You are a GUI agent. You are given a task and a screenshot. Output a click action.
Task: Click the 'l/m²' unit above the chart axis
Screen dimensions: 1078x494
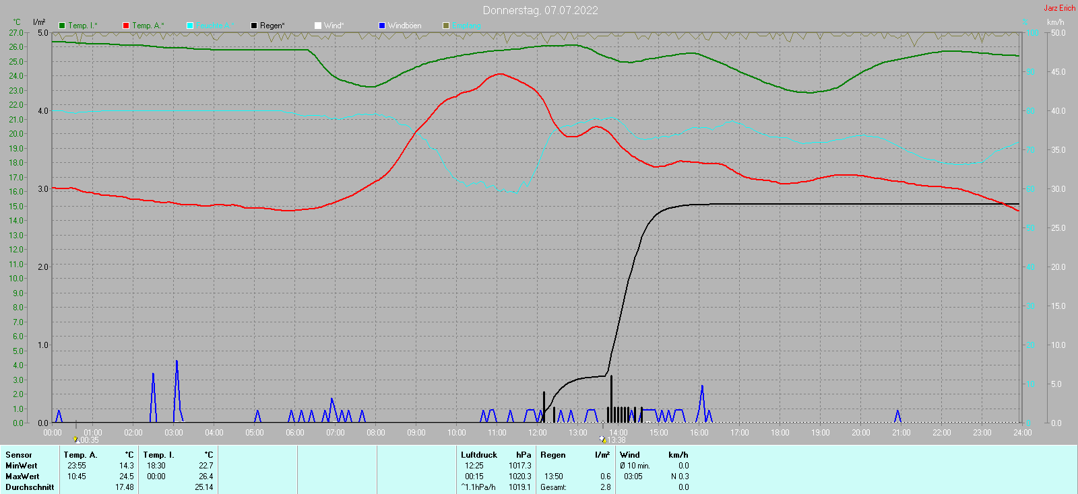pyautogui.click(x=39, y=22)
